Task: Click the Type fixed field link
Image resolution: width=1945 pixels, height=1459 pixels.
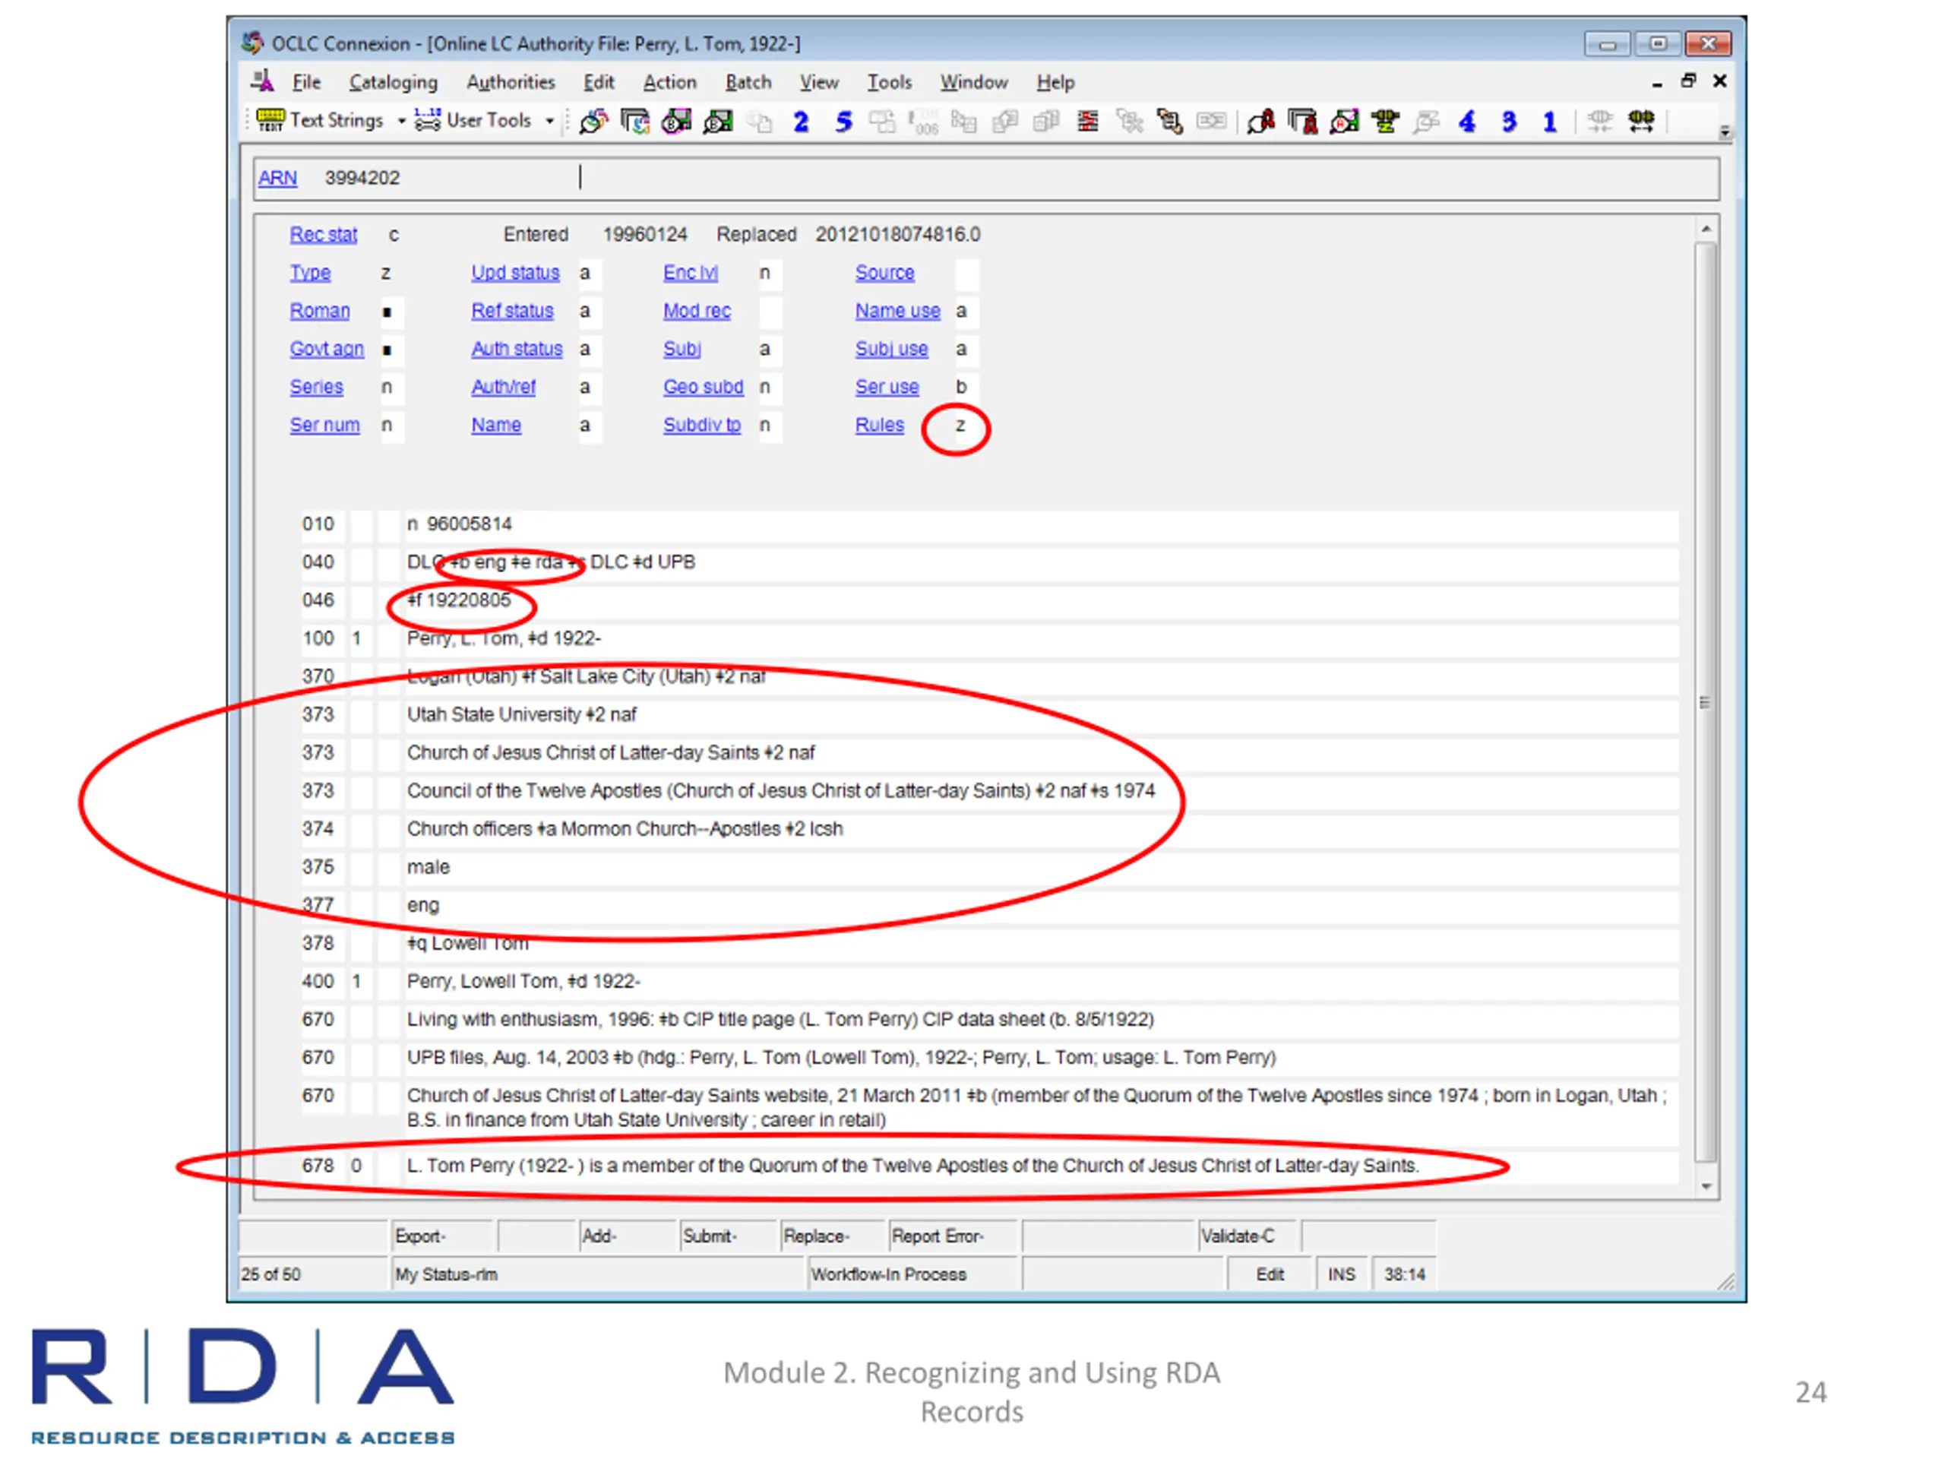Action: point(311,273)
